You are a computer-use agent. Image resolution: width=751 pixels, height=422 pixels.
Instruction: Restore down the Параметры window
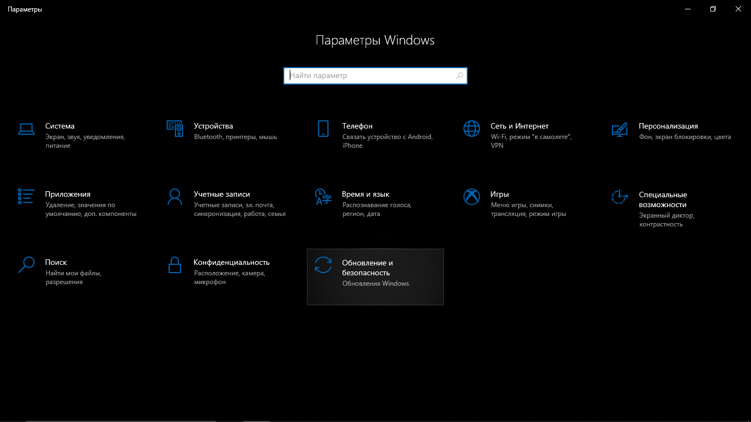[713, 9]
